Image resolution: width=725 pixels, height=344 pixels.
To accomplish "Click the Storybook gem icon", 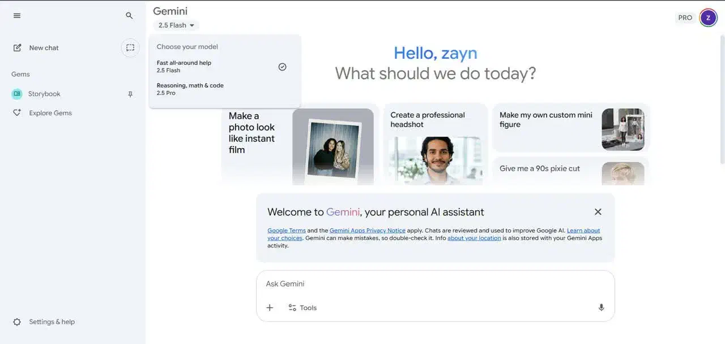I will tap(17, 94).
